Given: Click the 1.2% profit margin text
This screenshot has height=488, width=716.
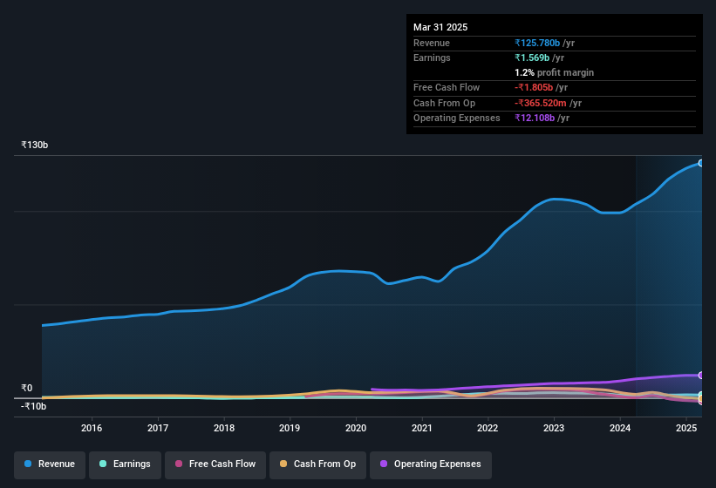Looking at the screenshot, I should (x=554, y=72).
